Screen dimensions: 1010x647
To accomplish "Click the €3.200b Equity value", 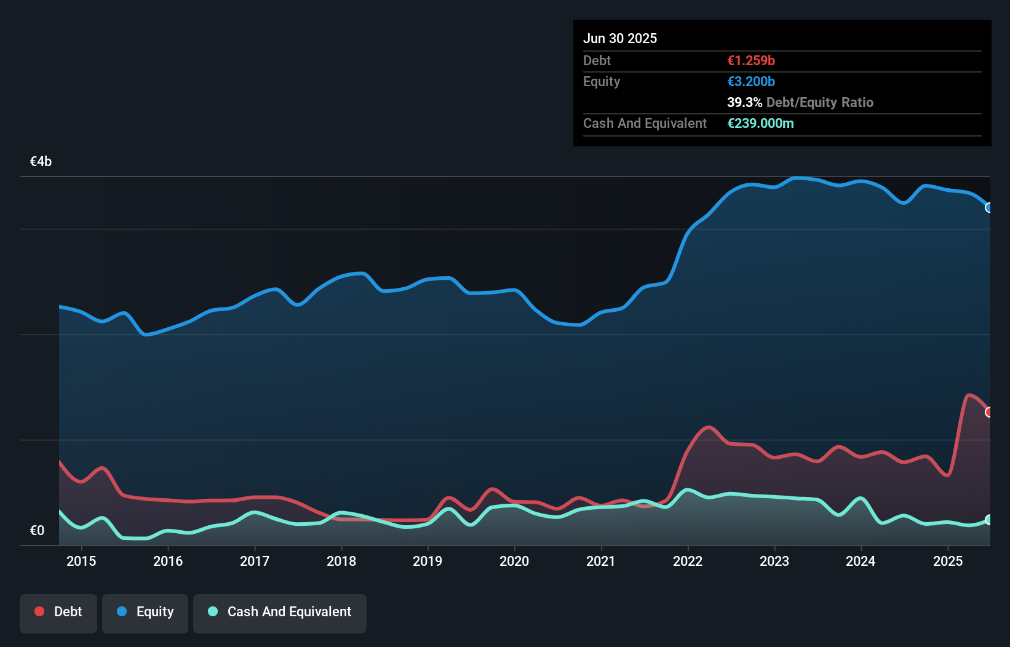I will [x=750, y=81].
